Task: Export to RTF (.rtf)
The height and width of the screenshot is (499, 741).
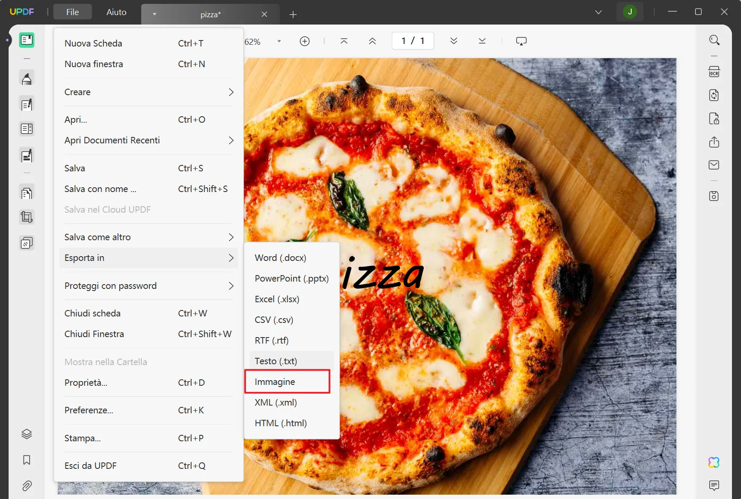Action: click(291, 341)
